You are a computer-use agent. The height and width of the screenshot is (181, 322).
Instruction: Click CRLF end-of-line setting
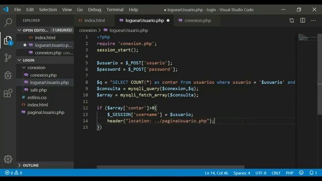pos(276,173)
